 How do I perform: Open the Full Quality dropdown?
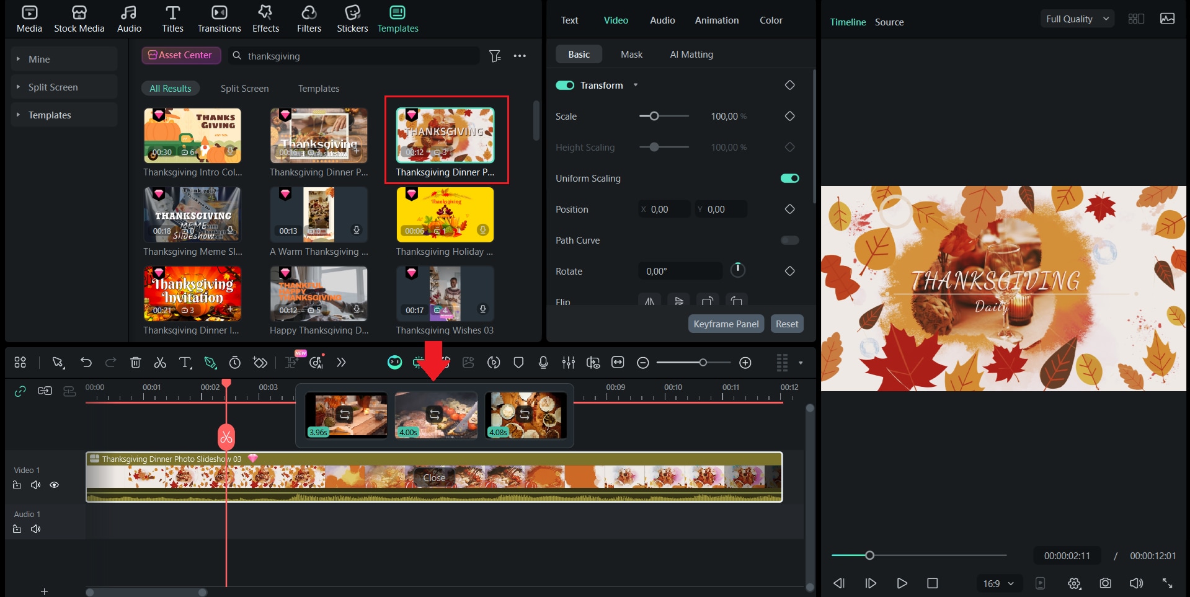tap(1077, 19)
